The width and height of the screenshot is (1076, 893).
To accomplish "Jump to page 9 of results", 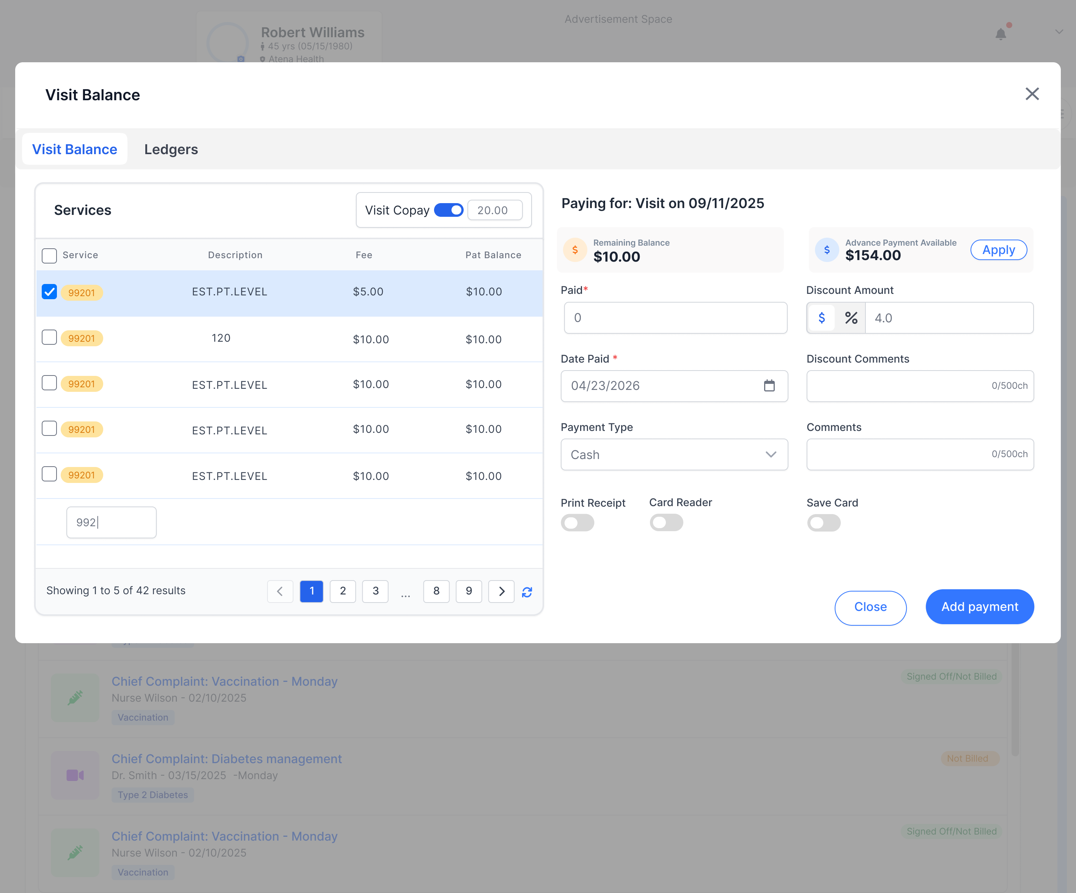I will (469, 591).
